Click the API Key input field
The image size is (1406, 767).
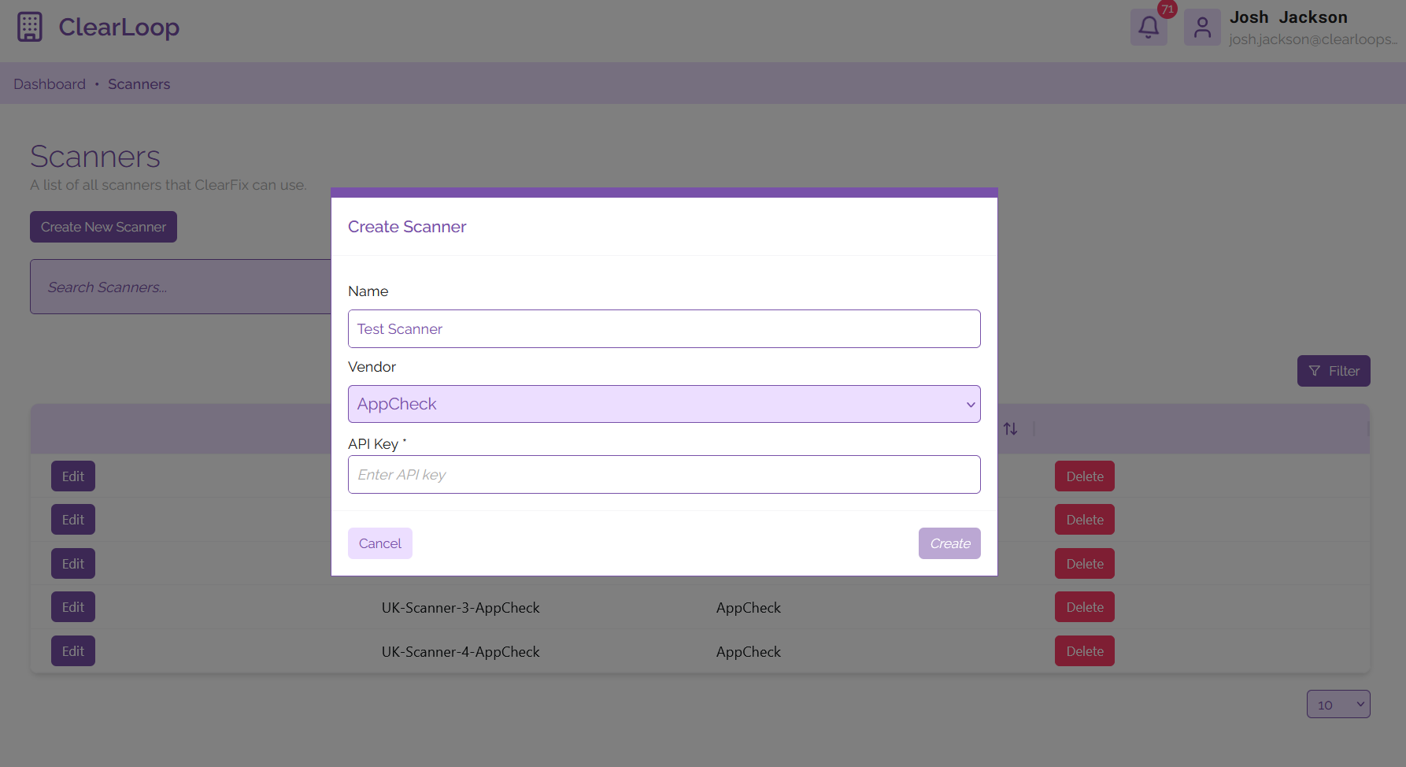[664, 474]
